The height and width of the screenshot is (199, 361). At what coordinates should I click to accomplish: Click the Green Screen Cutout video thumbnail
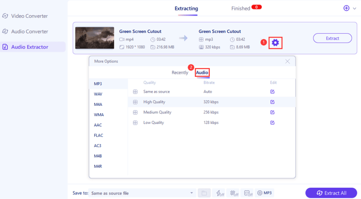[94, 38]
